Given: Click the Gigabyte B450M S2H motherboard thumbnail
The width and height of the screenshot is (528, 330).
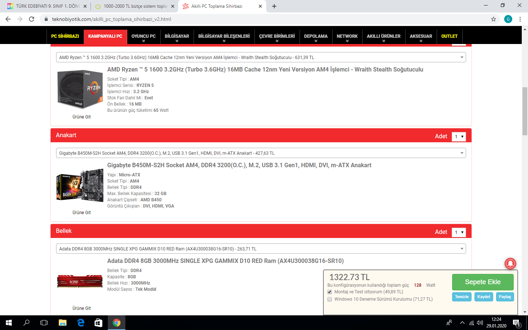Looking at the screenshot, I should (x=80, y=185).
